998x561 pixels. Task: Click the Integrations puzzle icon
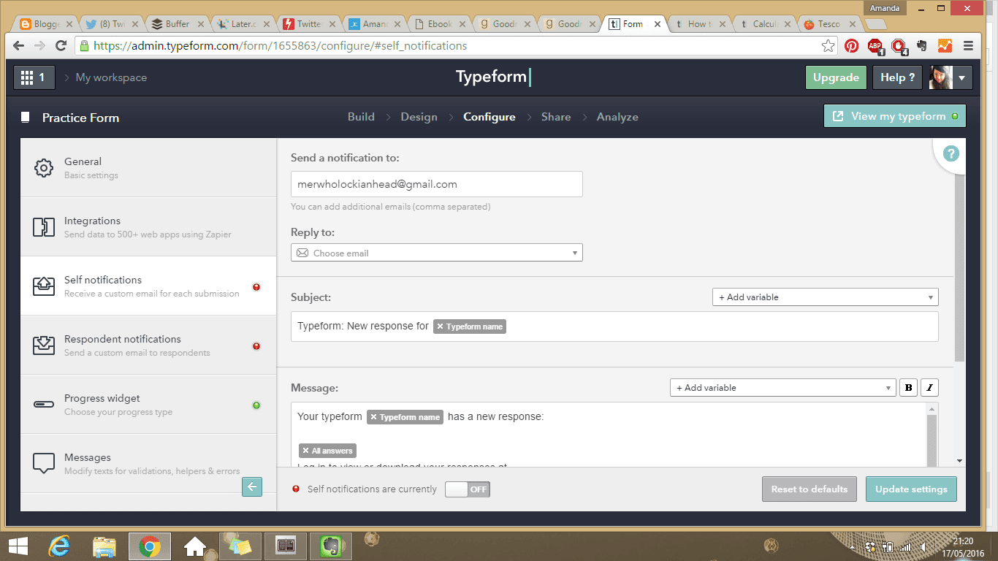(44, 227)
